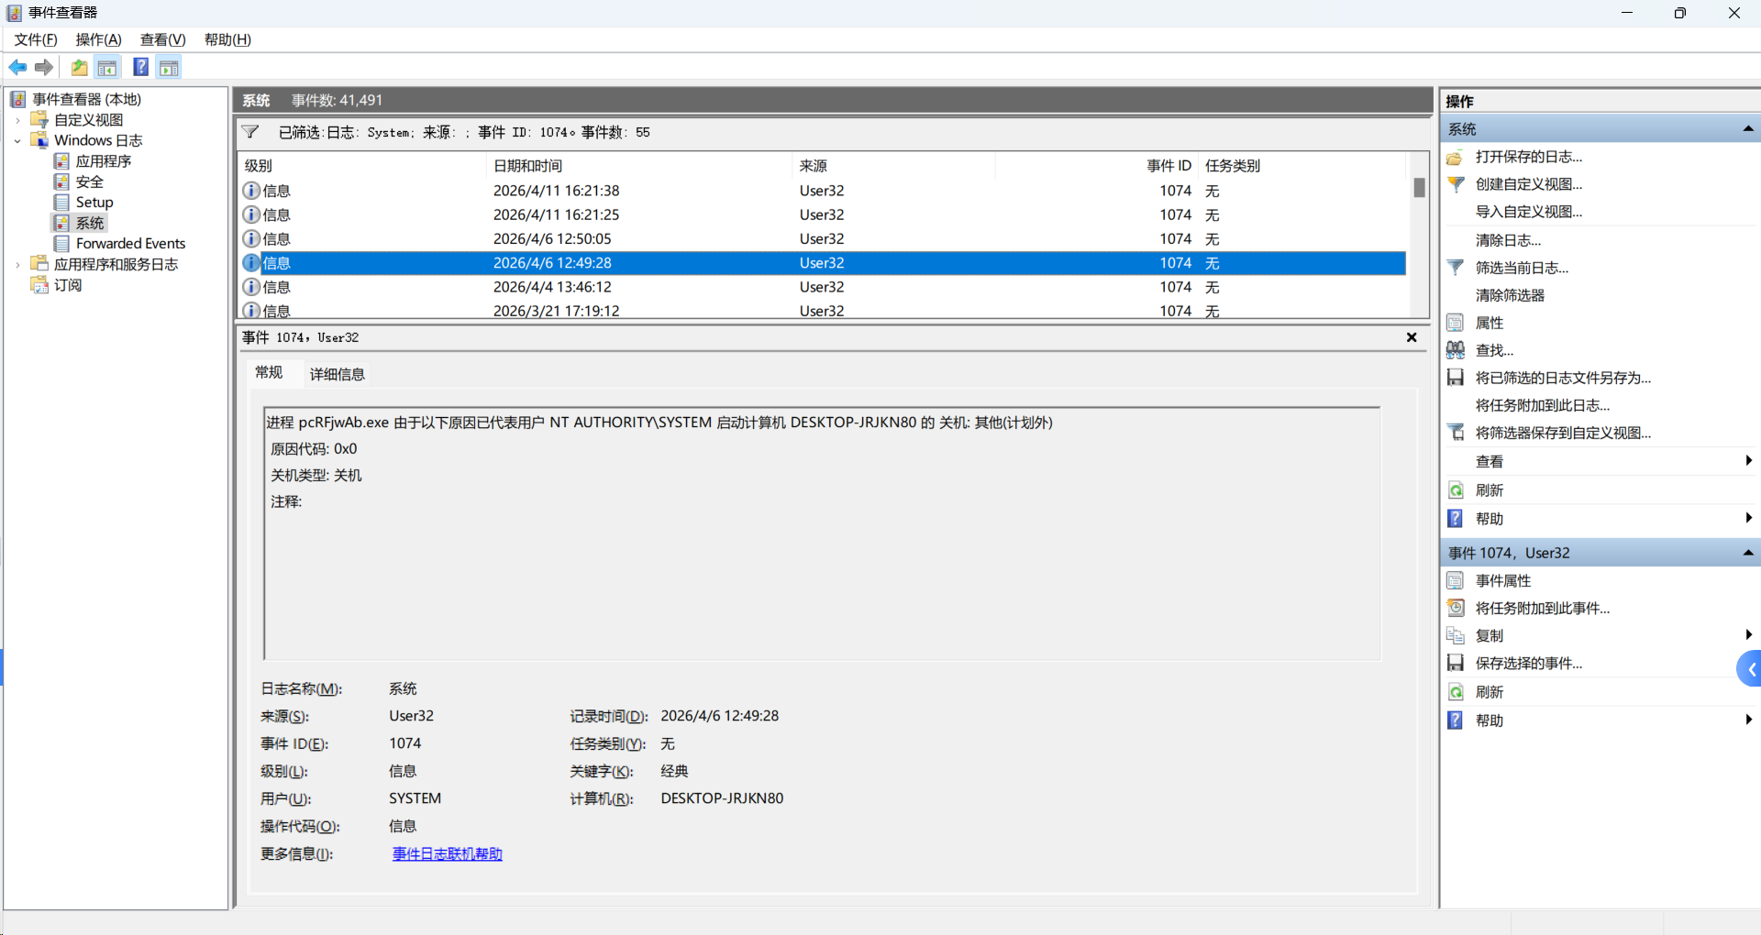The width and height of the screenshot is (1761, 935).
Task: Switch to the 详细信息 tab
Action: [337, 374]
